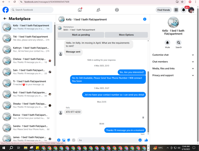Open Windows taskbar search

[11, 148]
